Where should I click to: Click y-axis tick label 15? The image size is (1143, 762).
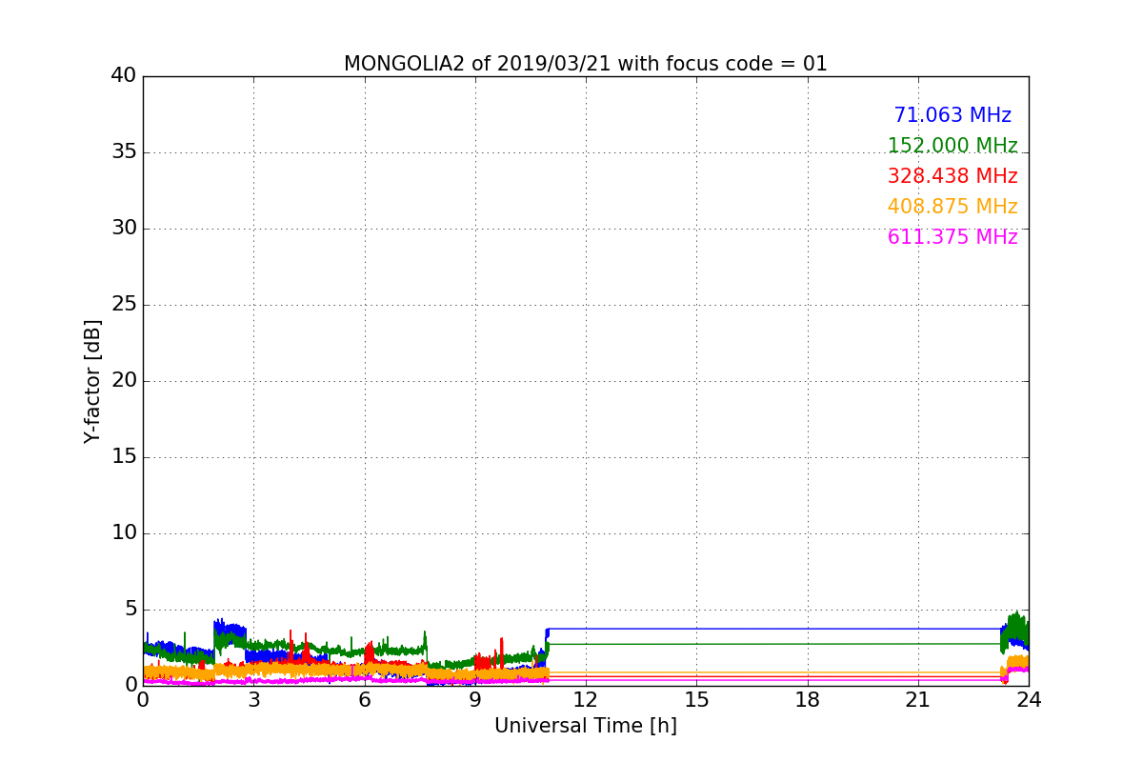pyautogui.click(x=124, y=457)
